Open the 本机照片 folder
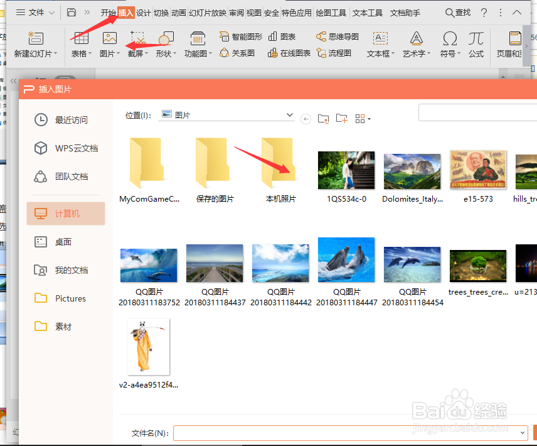 click(281, 170)
